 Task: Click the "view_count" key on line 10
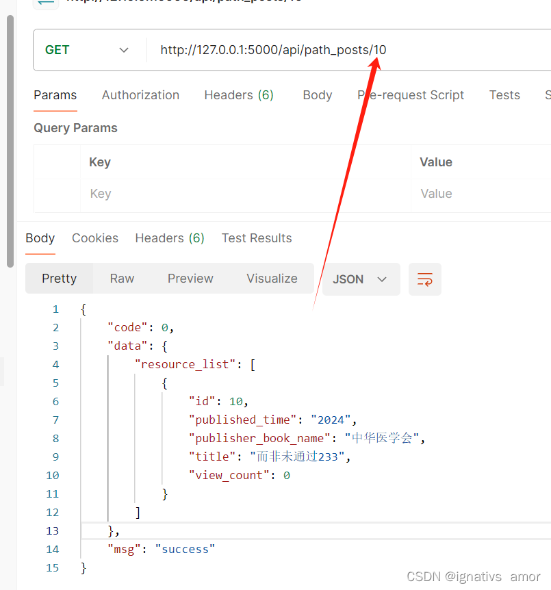(229, 475)
